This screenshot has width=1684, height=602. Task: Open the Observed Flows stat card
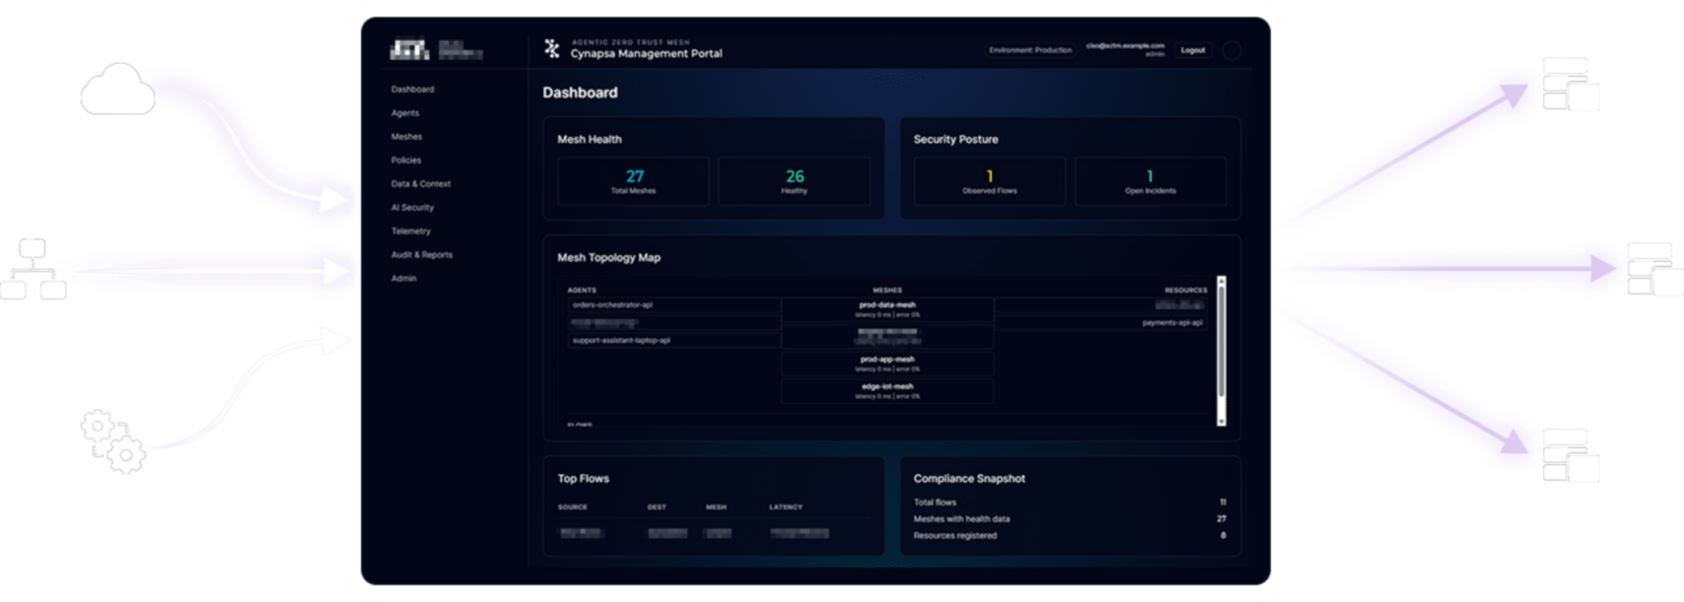(989, 182)
